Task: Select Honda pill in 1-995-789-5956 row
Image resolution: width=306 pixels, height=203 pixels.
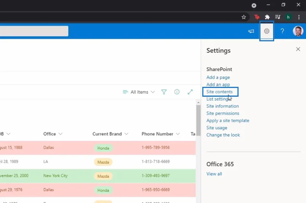Action: click(x=103, y=148)
